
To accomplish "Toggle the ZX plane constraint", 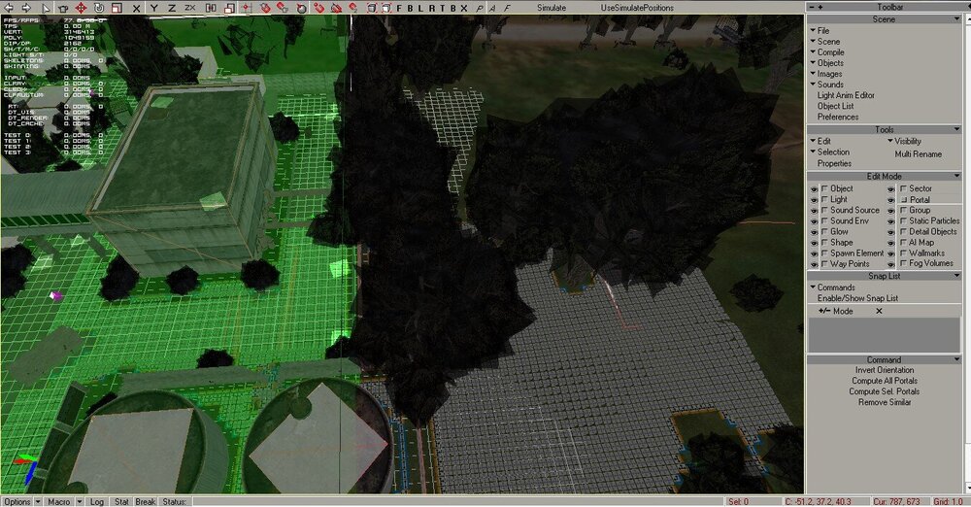I will tap(190, 8).
